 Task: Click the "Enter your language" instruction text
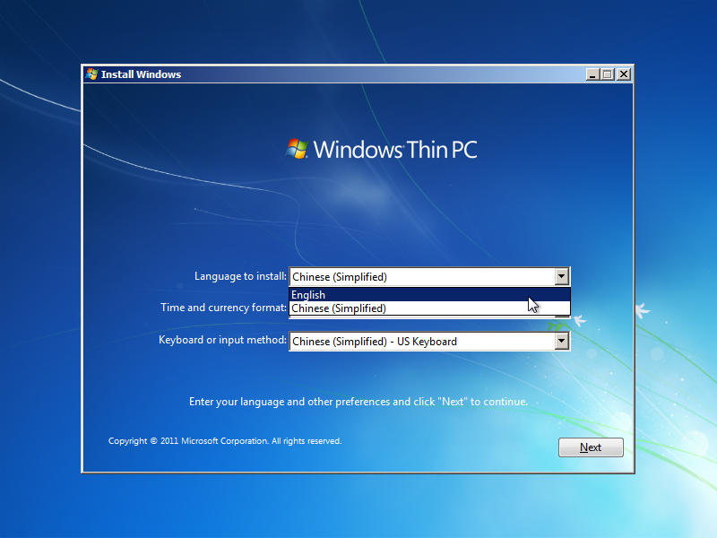358,402
